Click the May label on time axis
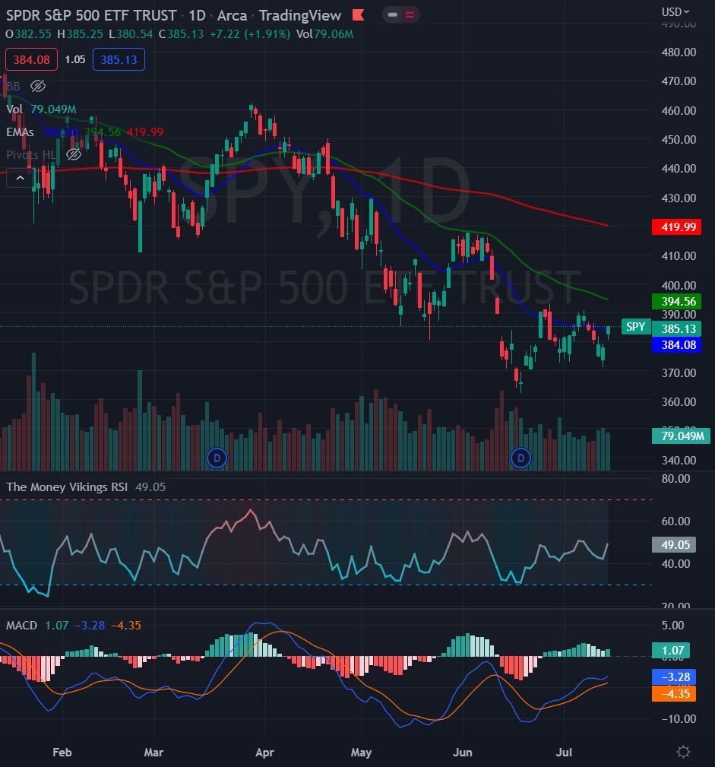 pyautogui.click(x=361, y=753)
